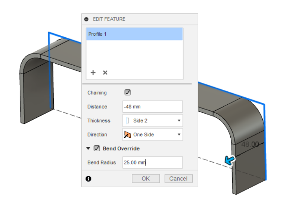Cancel the feature edit
283x211 pixels.
178,179
